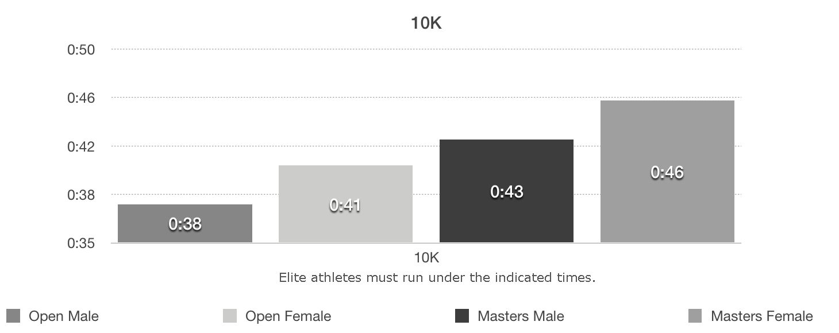Select the Masters Male legend label
The height and width of the screenshot is (333, 839).
(x=521, y=316)
